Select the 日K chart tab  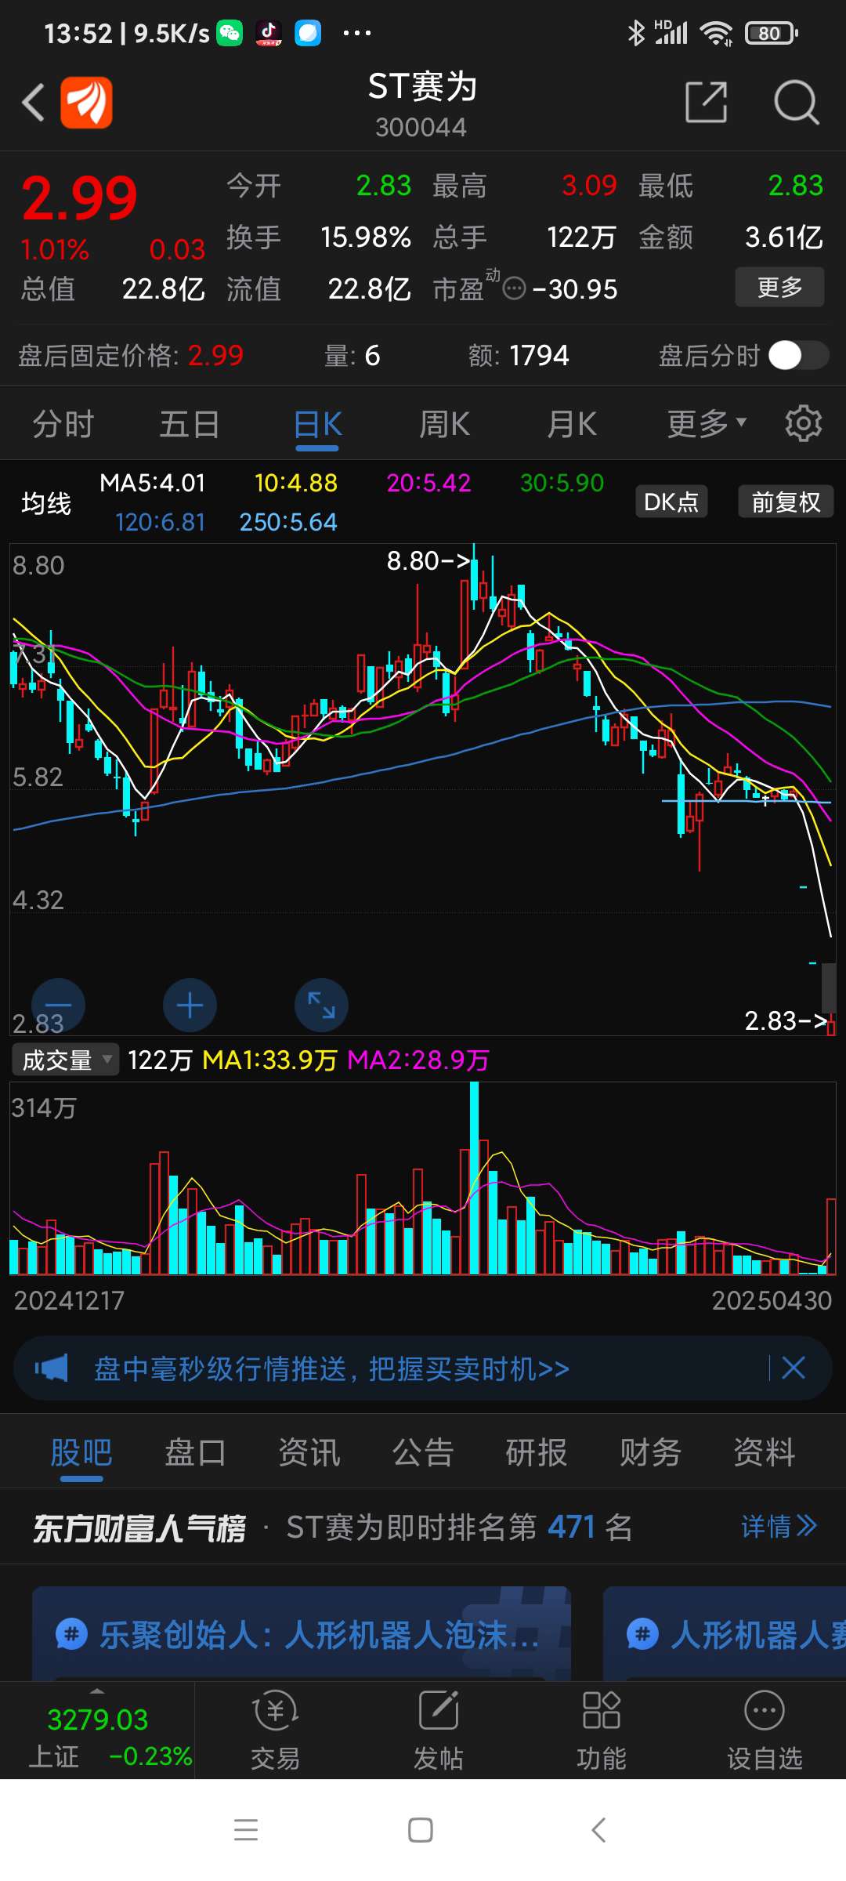[x=317, y=424]
